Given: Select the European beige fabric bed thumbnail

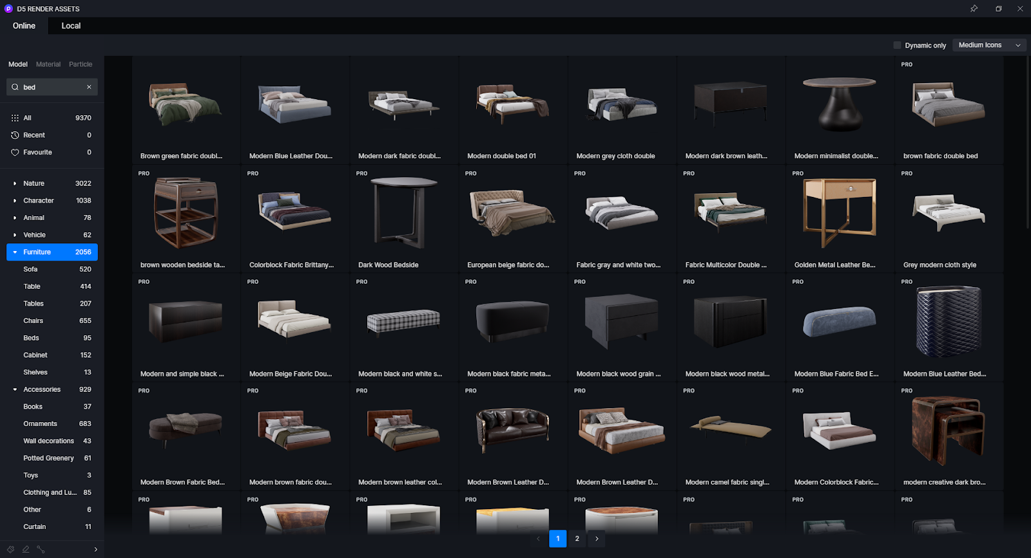Looking at the screenshot, I should point(513,213).
